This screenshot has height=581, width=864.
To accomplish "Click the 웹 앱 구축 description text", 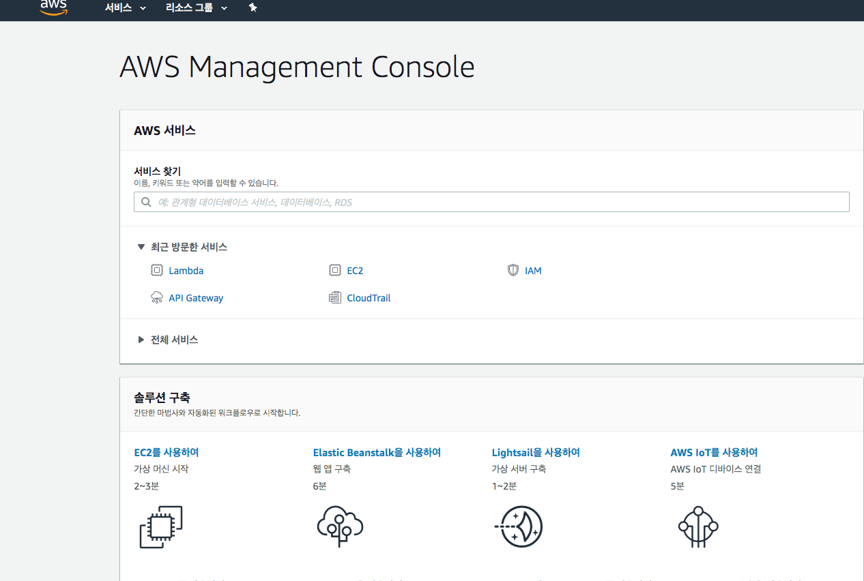I will click(332, 469).
